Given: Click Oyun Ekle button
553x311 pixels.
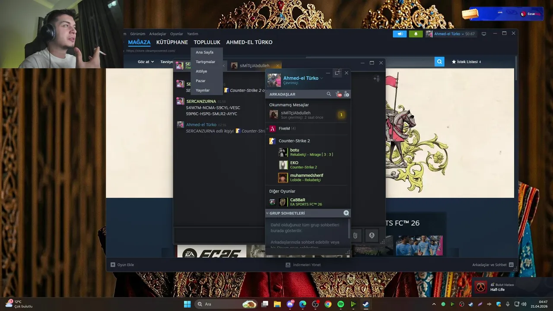Looking at the screenshot, I should [122, 265].
